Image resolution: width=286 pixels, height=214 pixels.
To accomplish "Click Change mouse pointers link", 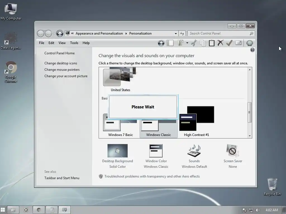I will coord(62,70).
